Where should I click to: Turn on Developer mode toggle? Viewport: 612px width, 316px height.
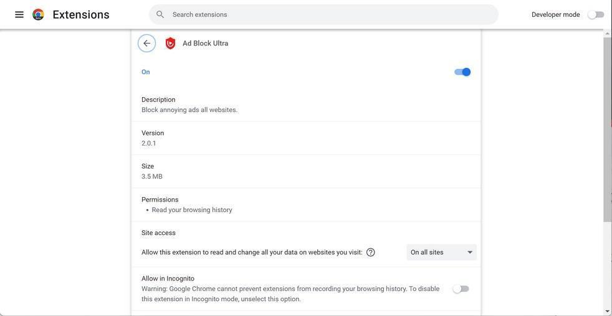coord(596,15)
